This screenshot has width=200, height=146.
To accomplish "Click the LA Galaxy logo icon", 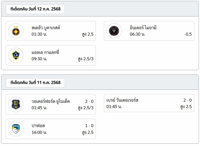I will coord(16,55).
